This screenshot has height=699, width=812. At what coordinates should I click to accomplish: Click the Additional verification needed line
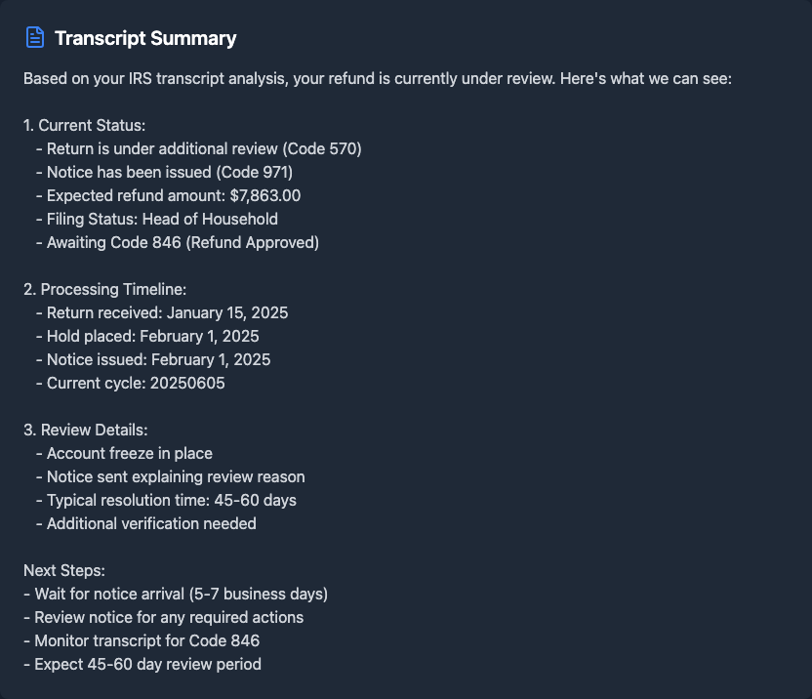151,523
